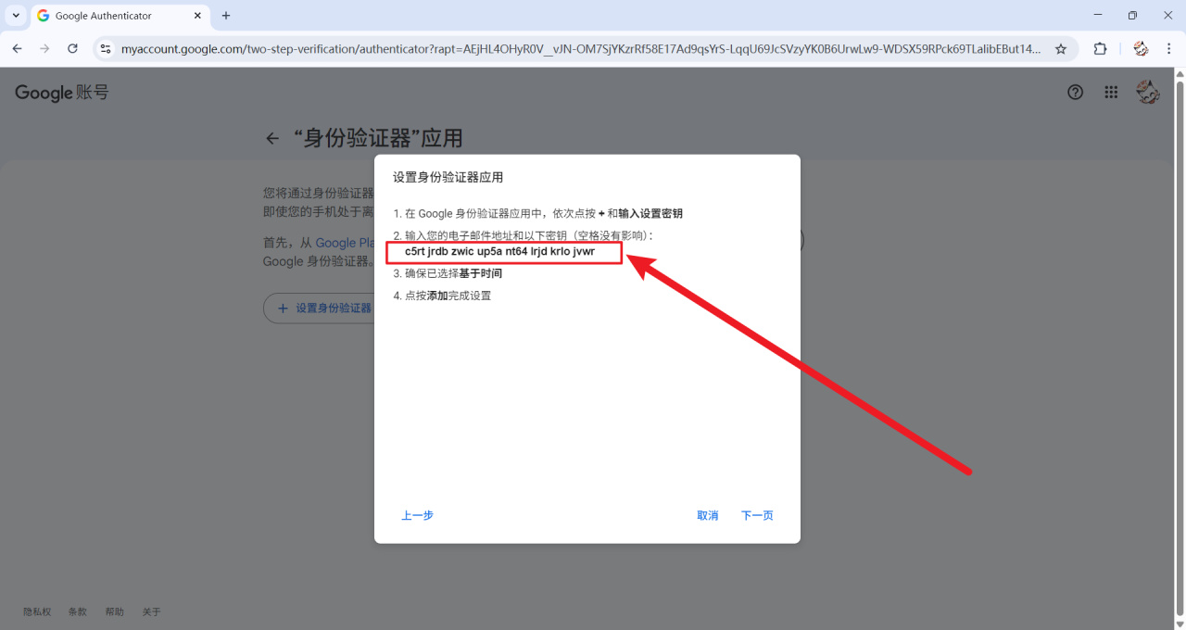
Task: Open the Google help question mark icon
Action: pyautogui.click(x=1076, y=92)
